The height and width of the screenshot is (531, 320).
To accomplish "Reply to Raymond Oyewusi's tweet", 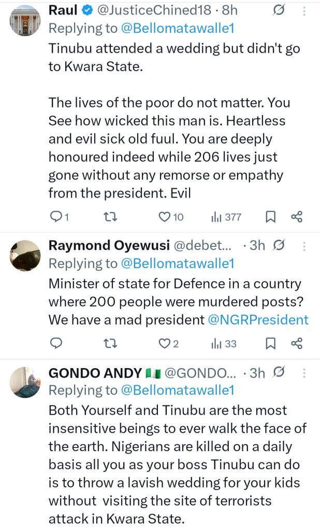I will pyautogui.click(x=56, y=343).
